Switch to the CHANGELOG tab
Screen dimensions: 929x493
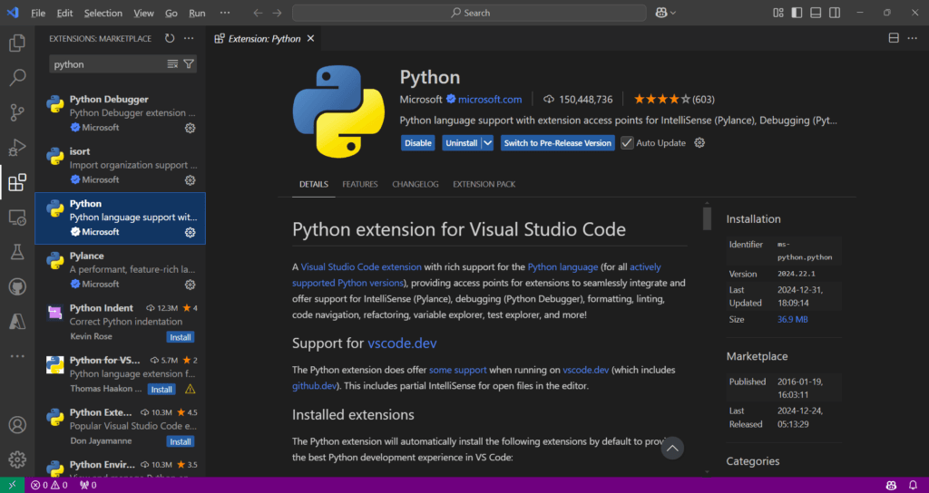416,185
